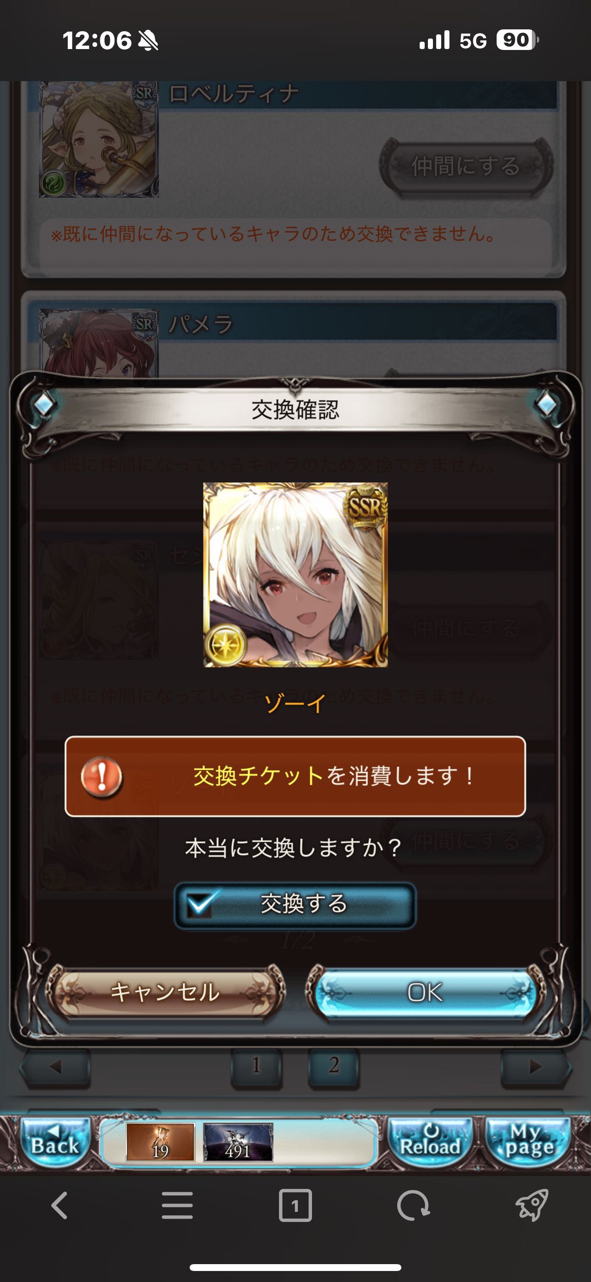Cancel with the キャンセル button
The image size is (591, 1282).
pos(165,992)
